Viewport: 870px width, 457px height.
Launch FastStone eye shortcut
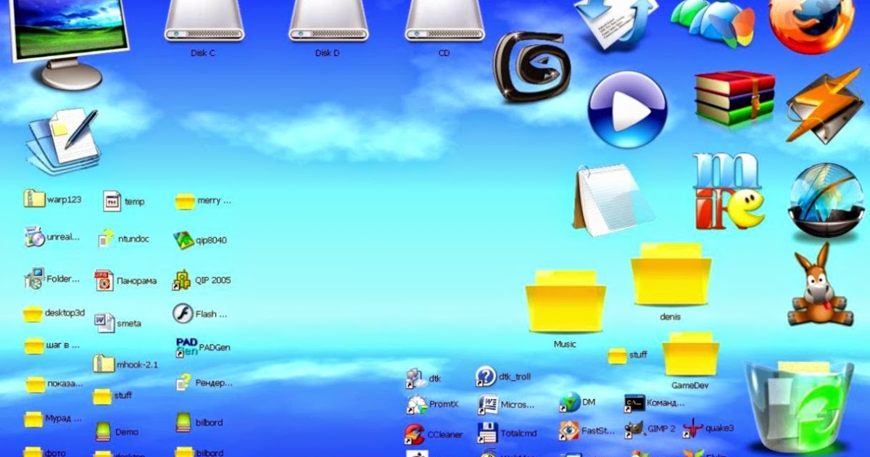tap(569, 431)
